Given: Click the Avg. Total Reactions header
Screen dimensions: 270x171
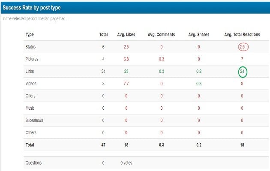Looking at the screenshot, I should click(x=242, y=35).
